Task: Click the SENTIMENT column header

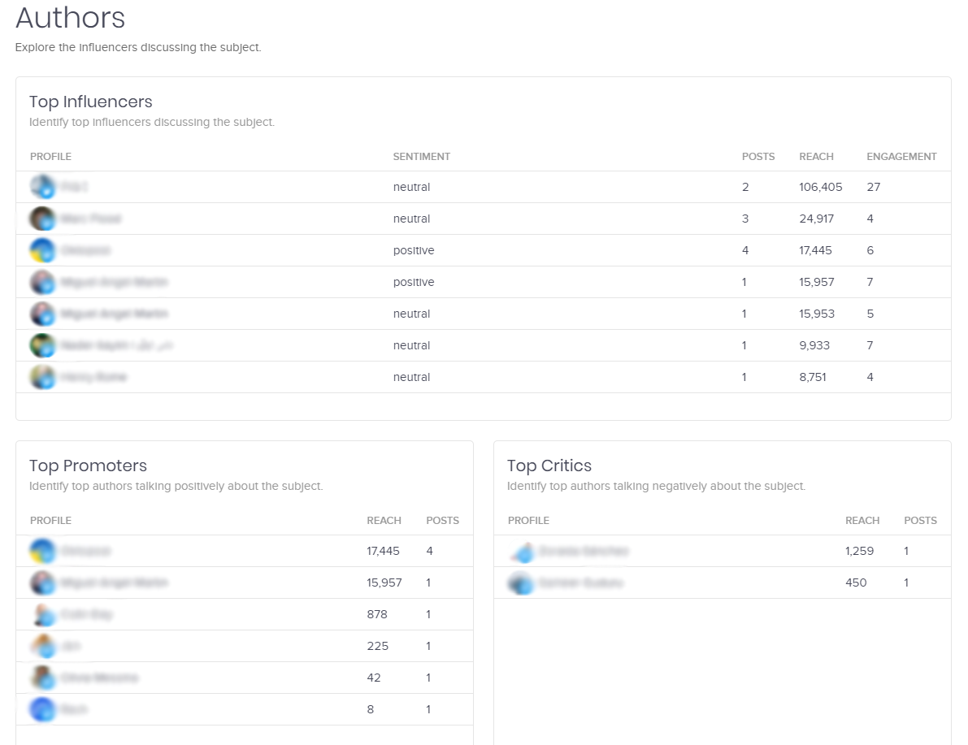Action: click(421, 156)
